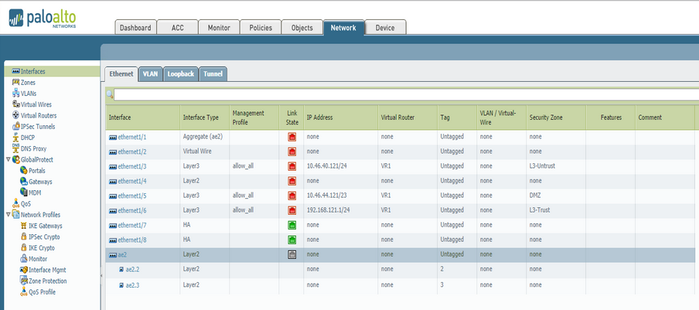
Task: Click the Network Profiles icon
Action: click(15, 215)
